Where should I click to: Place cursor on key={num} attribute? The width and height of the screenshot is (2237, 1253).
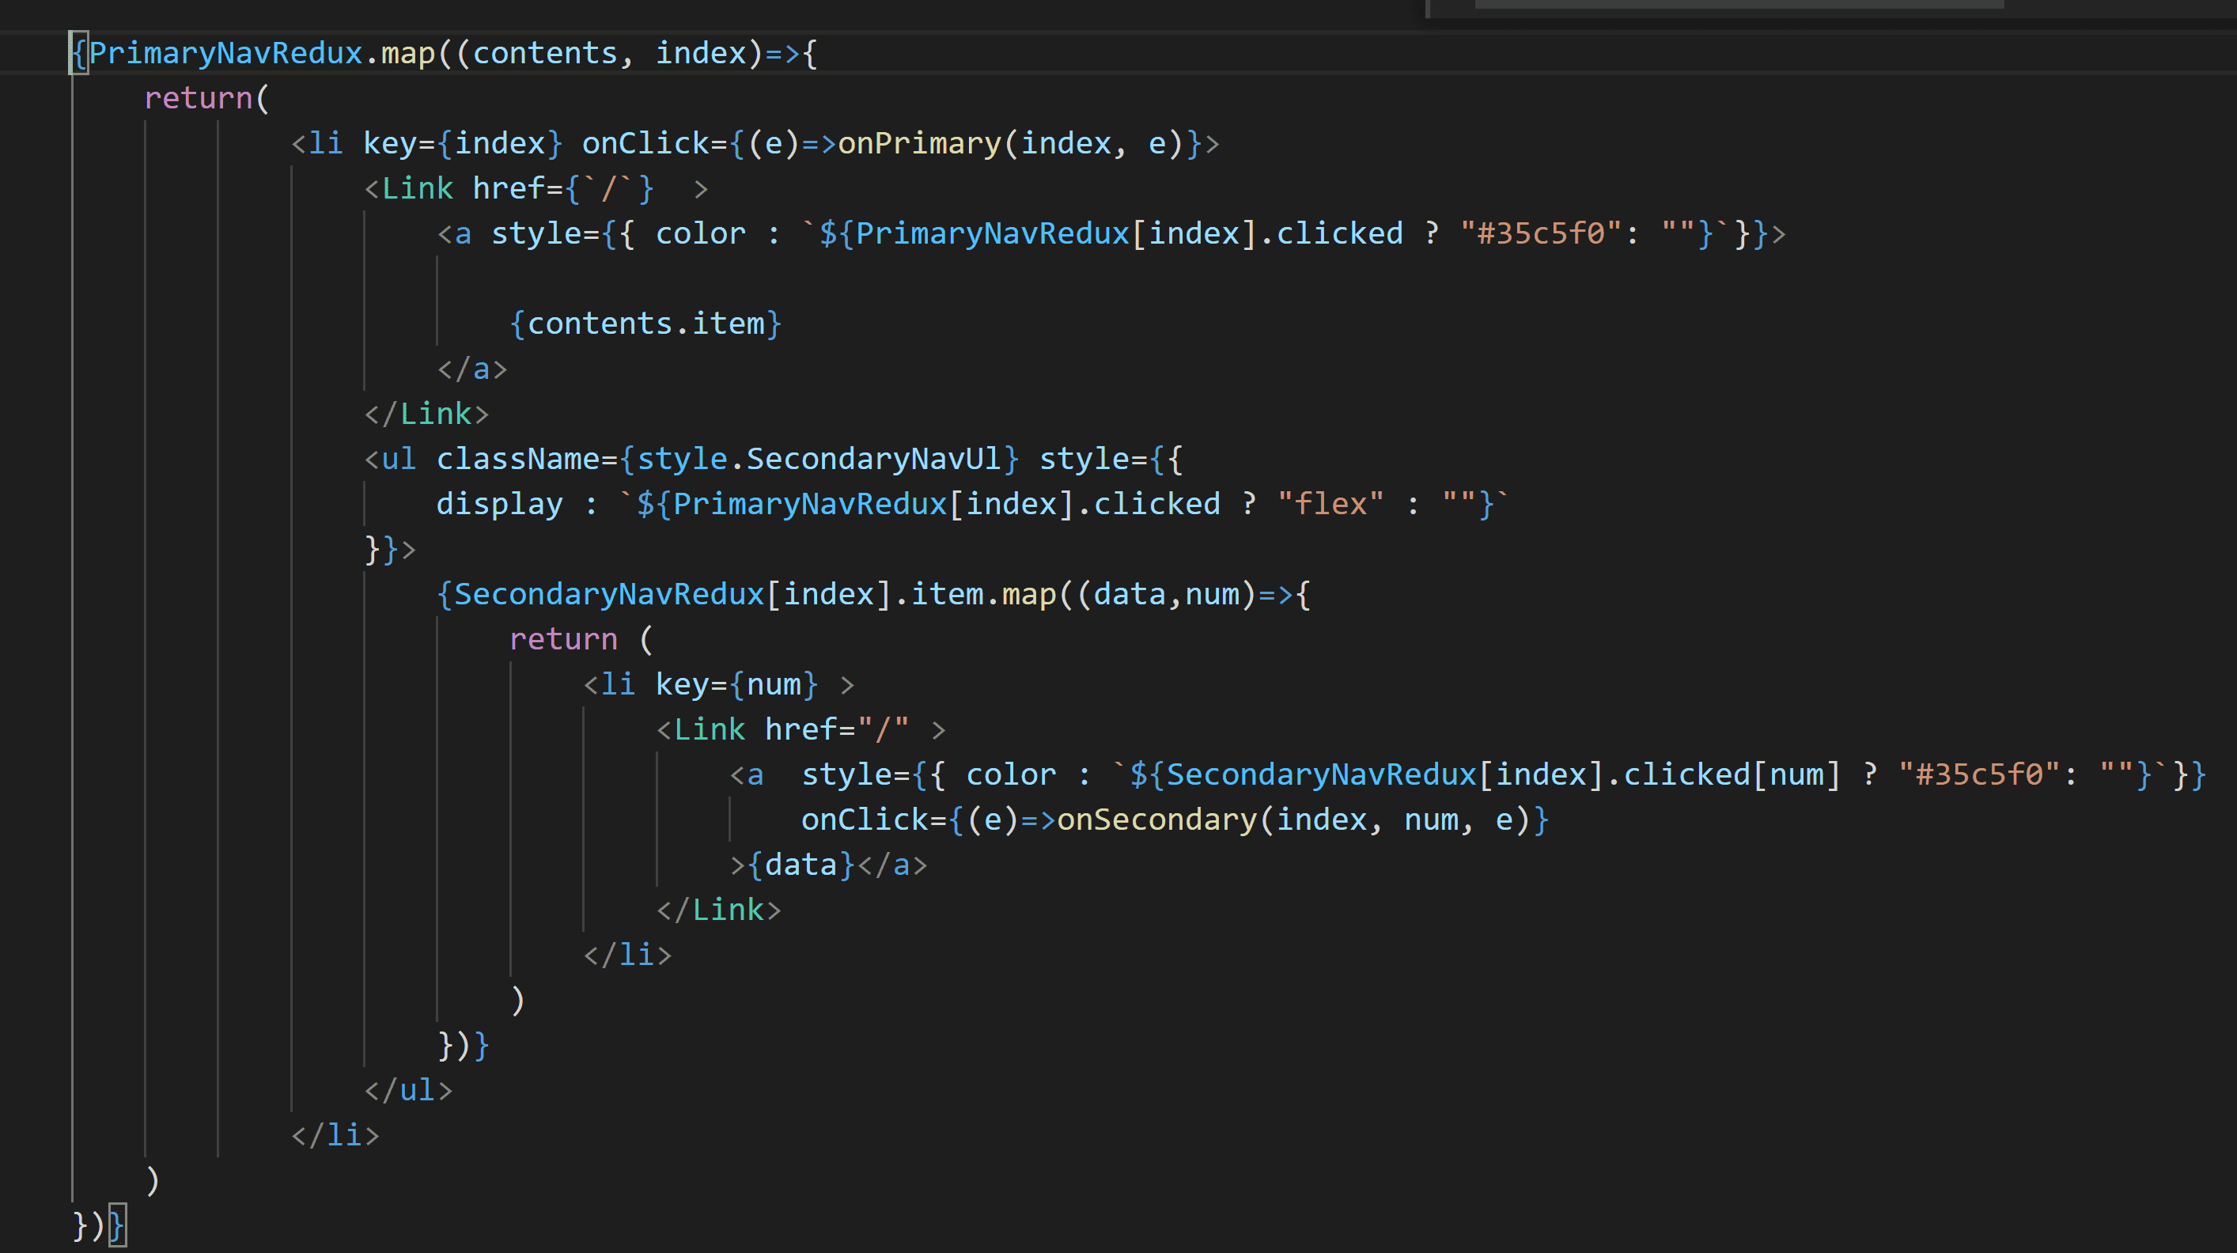pyautogui.click(x=736, y=684)
